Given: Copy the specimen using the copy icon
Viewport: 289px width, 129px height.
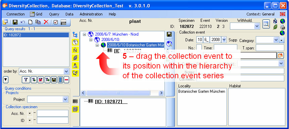Looking at the screenshot, I should (38, 22).
